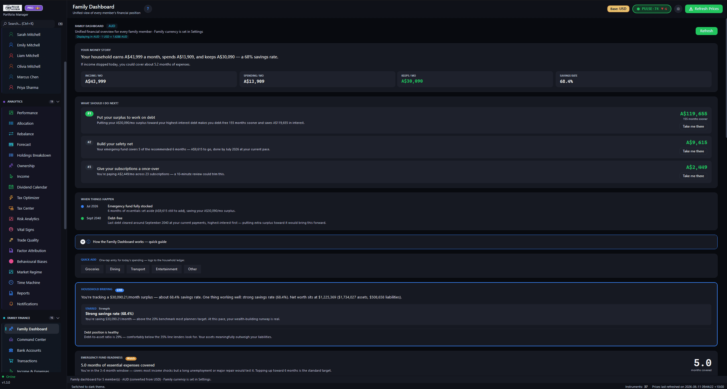Quick add an Other expense
The image size is (727, 389).
192,269
